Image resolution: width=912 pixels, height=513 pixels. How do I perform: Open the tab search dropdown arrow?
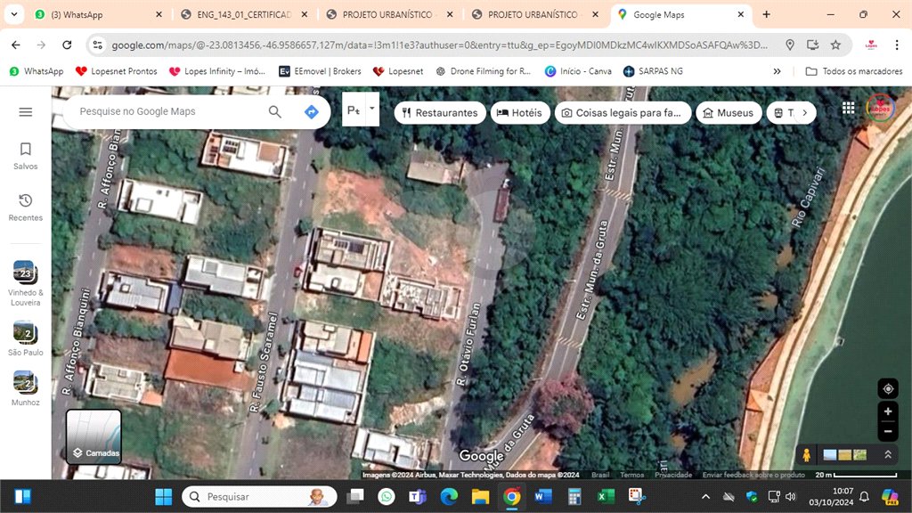click(x=14, y=14)
